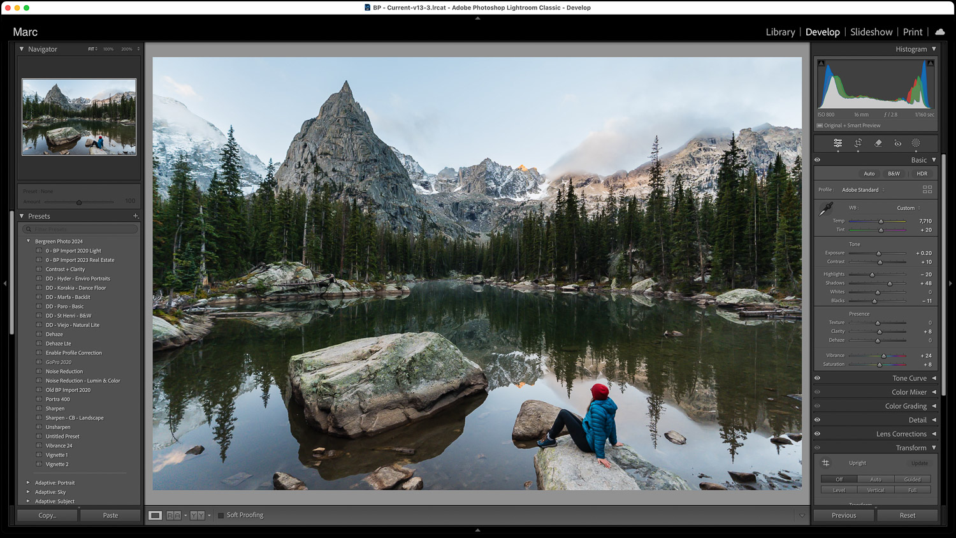
Task: Toggle Lens Corrections panel eye switch
Action: click(x=818, y=434)
